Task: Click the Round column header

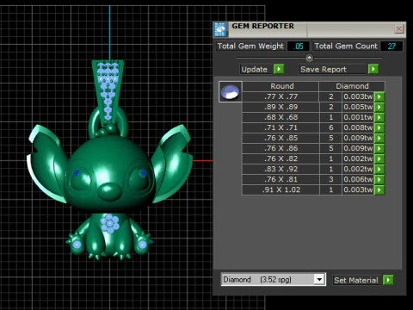Action: (281, 86)
